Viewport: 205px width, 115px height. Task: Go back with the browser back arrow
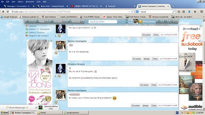point(3,12)
